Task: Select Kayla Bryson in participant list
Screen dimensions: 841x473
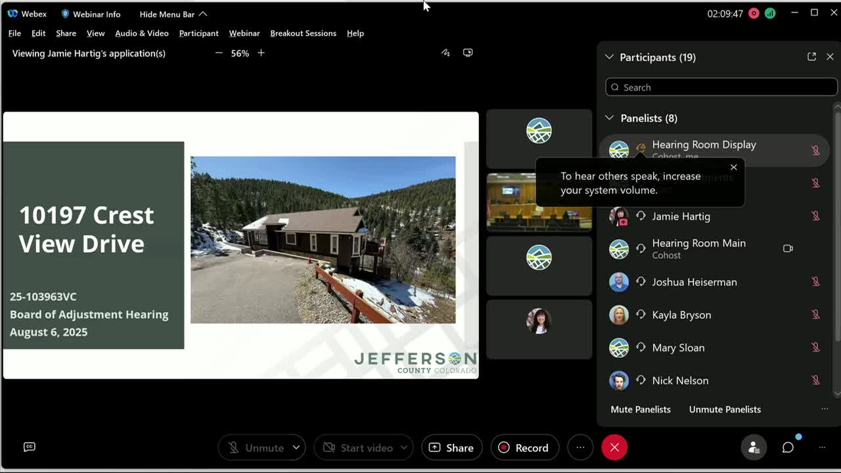Action: coord(681,315)
